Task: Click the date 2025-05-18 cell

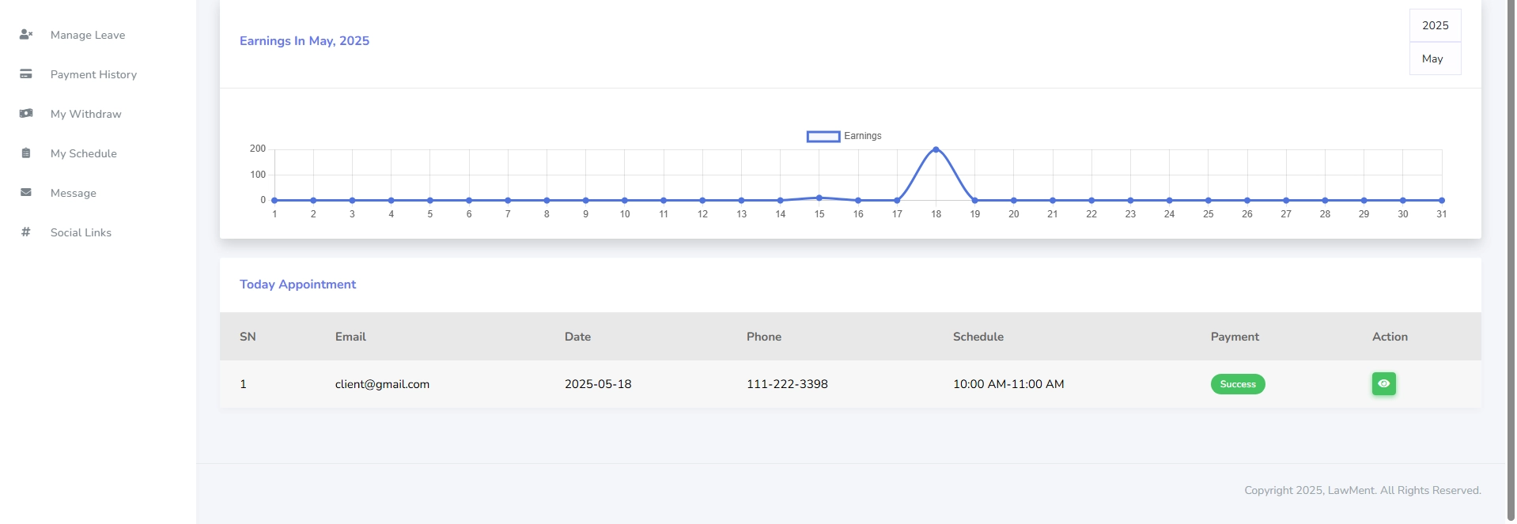Action: coord(598,384)
